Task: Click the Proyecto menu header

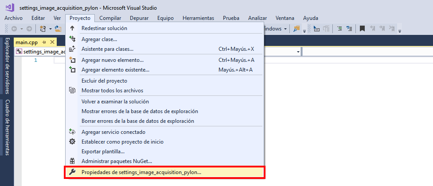Action: point(80,18)
